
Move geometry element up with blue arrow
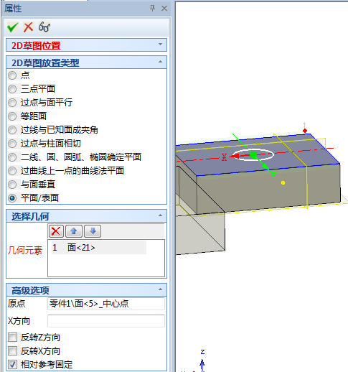pyautogui.click(x=74, y=231)
